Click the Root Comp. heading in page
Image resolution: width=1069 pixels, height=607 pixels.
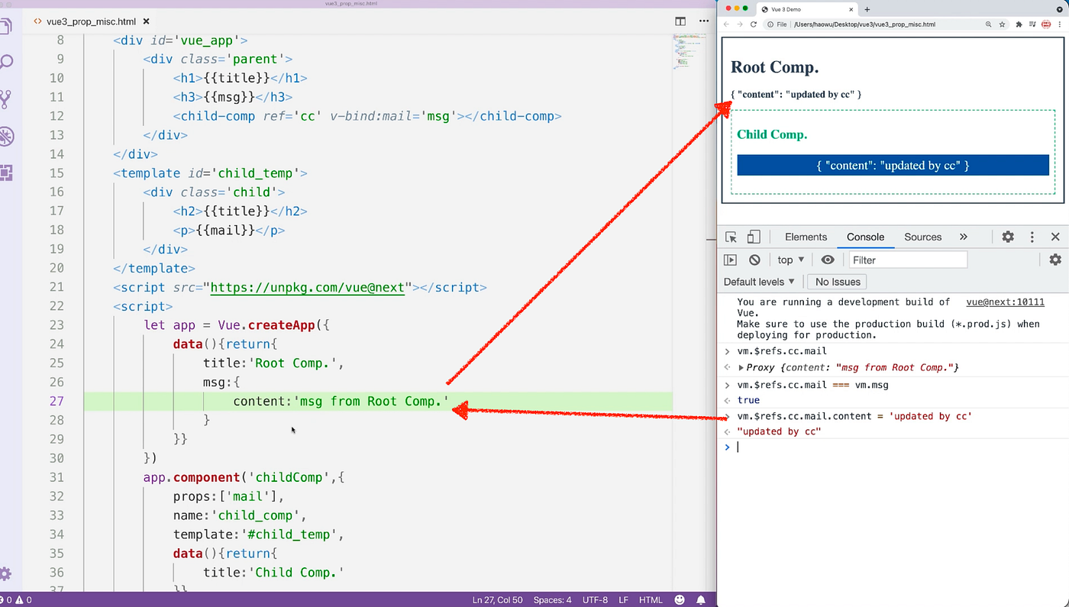tap(774, 67)
